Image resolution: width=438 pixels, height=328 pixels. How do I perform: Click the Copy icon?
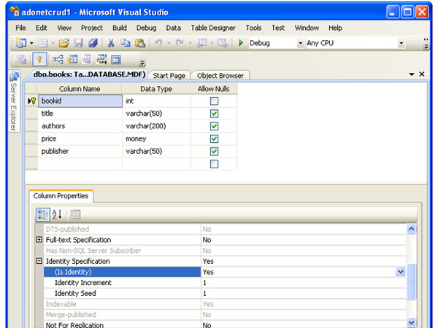(125, 43)
